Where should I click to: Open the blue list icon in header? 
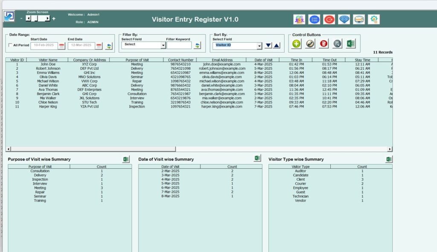[315, 19]
